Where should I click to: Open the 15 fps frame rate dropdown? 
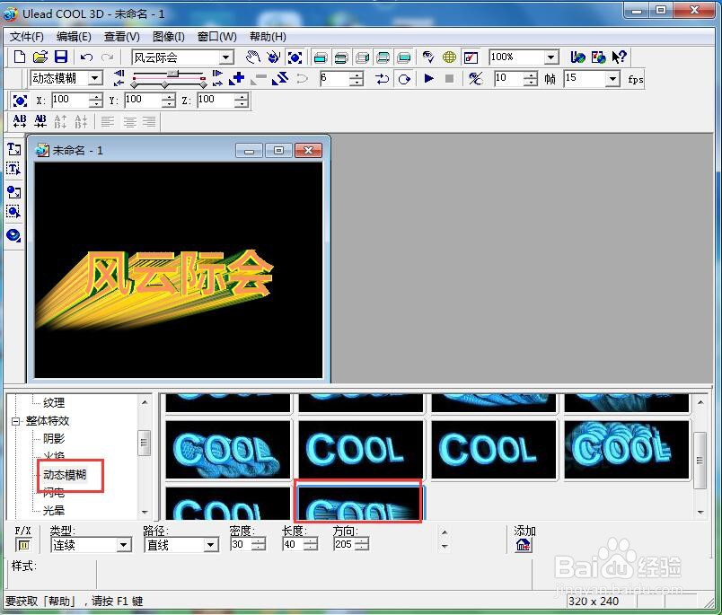click(612, 79)
